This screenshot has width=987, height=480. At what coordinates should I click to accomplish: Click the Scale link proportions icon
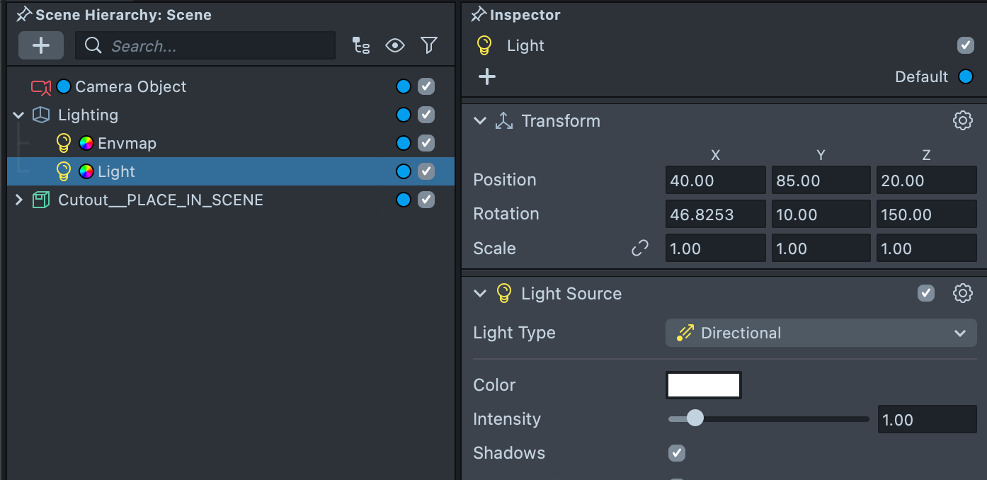pyautogui.click(x=640, y=248)
